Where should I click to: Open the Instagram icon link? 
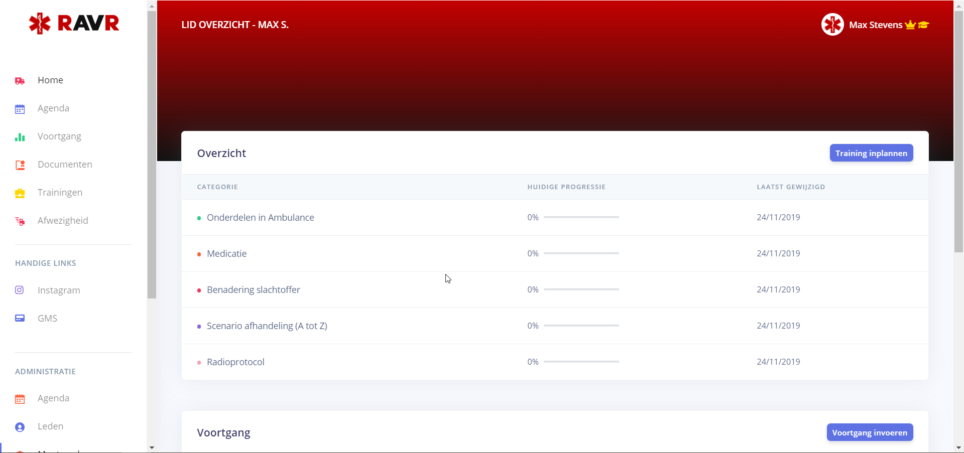[x=20, y=290]
